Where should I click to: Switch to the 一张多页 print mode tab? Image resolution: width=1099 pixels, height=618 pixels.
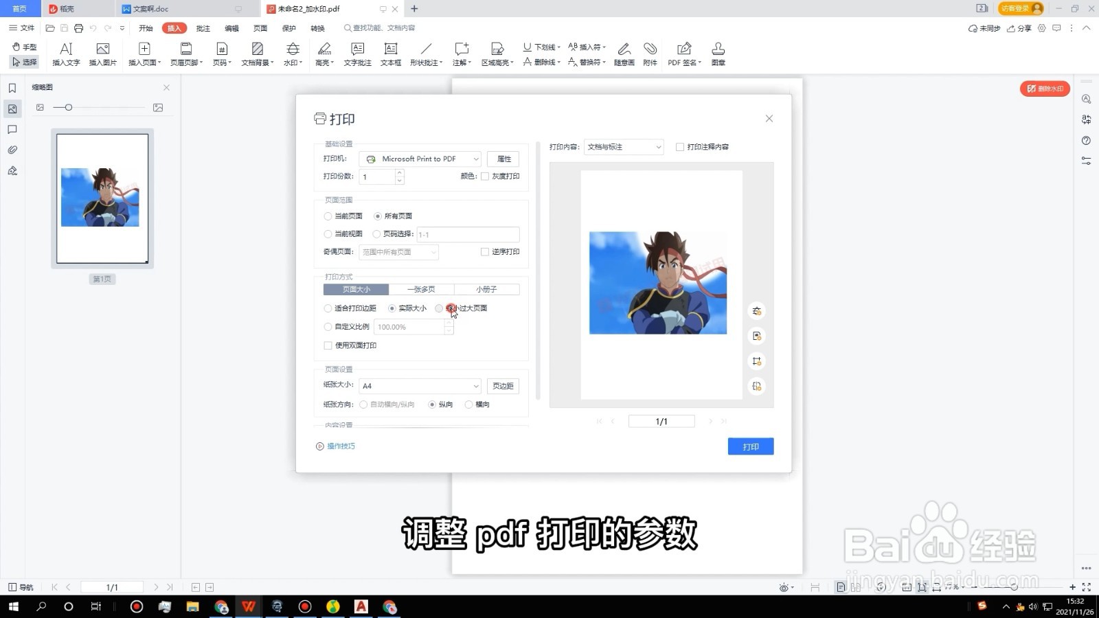point(421,290)
